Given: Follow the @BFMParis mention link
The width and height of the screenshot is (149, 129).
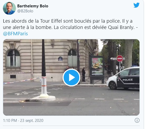Looking at the screenshot, I should [x=15, y=34].
